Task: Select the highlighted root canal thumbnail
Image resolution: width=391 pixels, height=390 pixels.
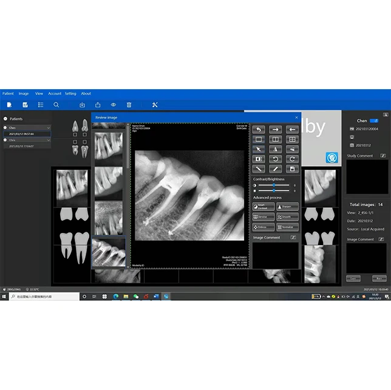Action: (x=109, y=252)
